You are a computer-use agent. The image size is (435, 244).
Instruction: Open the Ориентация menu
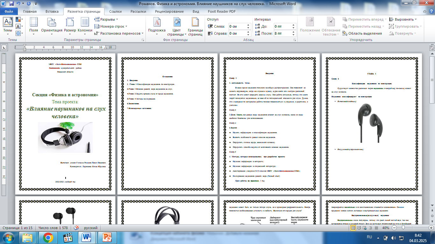[x=52, y=26]
